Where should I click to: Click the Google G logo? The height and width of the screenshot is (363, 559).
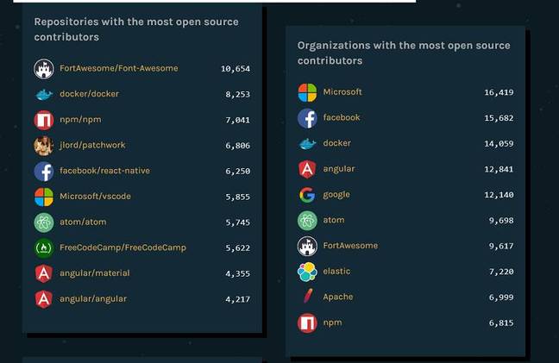click(x=307, y=195)
